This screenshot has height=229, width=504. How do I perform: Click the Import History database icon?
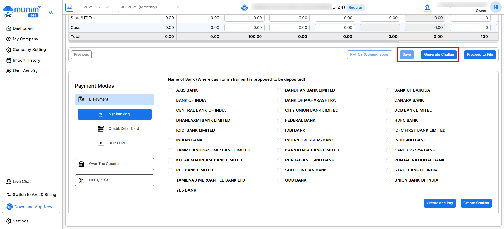(x=9, y=60)
